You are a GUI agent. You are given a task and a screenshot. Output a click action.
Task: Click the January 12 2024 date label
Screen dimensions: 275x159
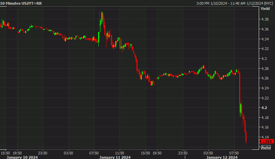pos(222,157)
